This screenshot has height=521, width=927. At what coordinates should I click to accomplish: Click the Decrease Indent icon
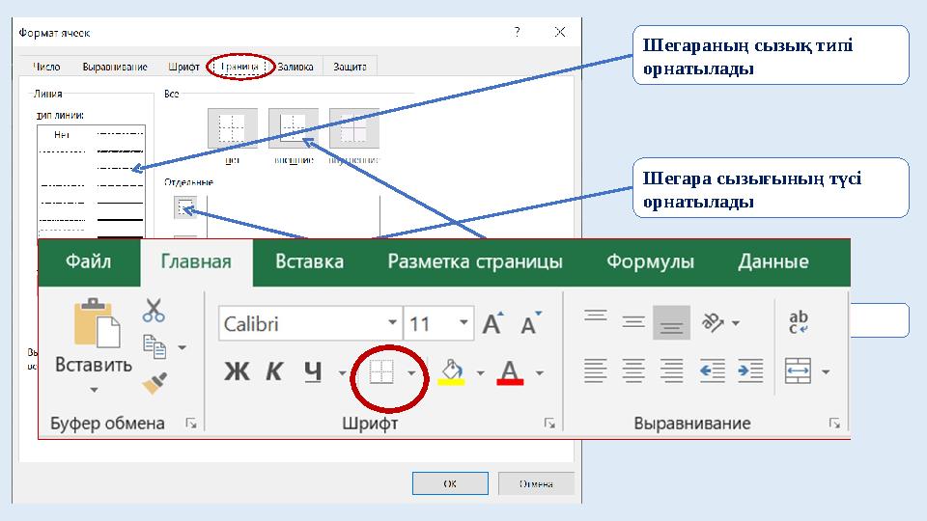pos(713,370)
